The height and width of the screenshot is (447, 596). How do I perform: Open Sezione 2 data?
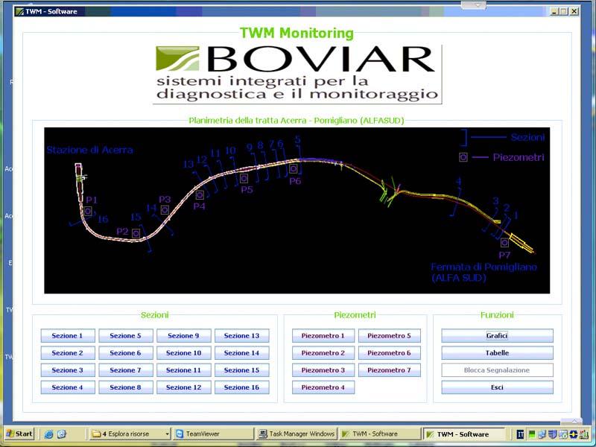[68, 352]
